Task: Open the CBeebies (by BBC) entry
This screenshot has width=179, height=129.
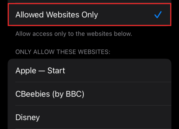Action: [x=89, y=94]
